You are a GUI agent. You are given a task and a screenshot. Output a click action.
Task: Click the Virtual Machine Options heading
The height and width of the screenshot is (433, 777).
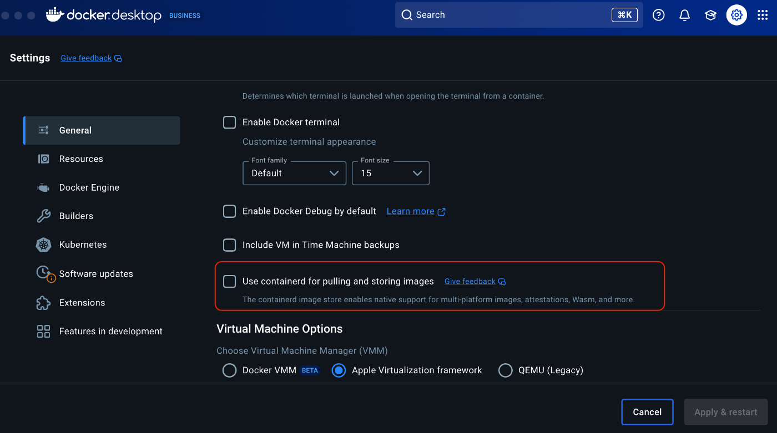click(x=279, y=329)
